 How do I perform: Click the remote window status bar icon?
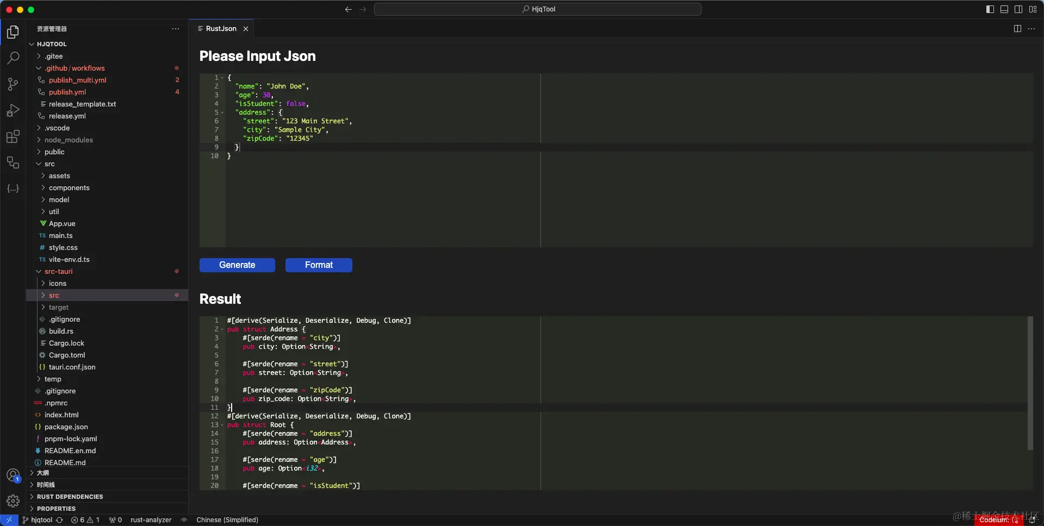coord(9,520)
